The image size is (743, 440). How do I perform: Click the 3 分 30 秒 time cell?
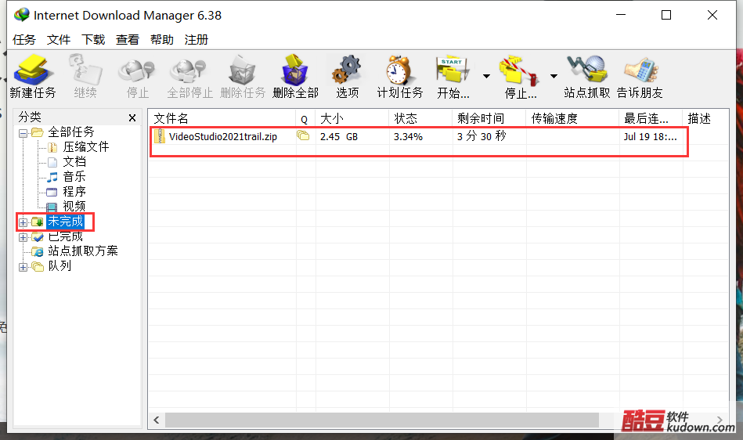[482, 136]
